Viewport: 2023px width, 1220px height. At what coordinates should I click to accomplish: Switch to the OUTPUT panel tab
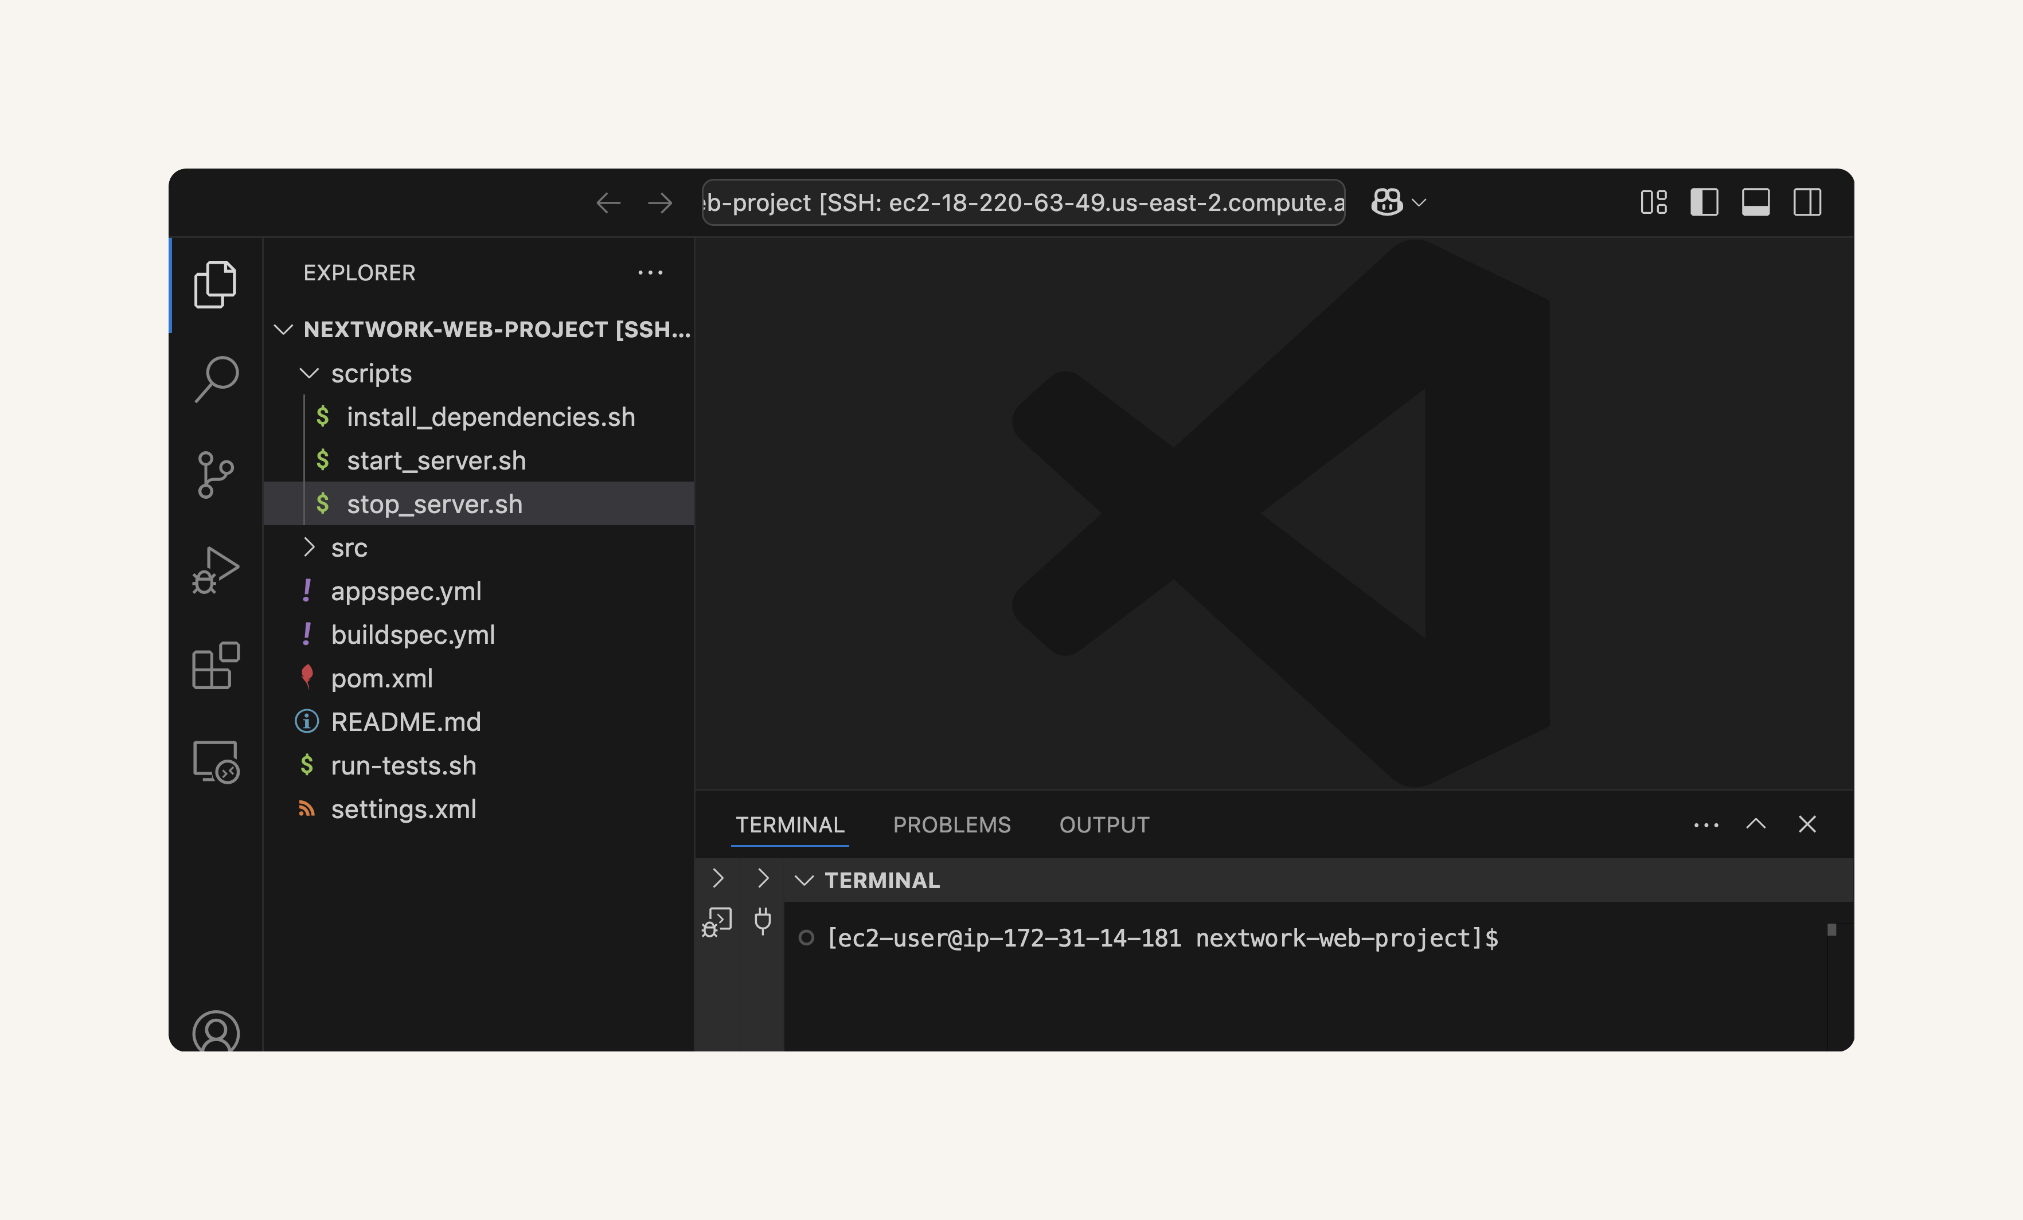point(1104,824)
